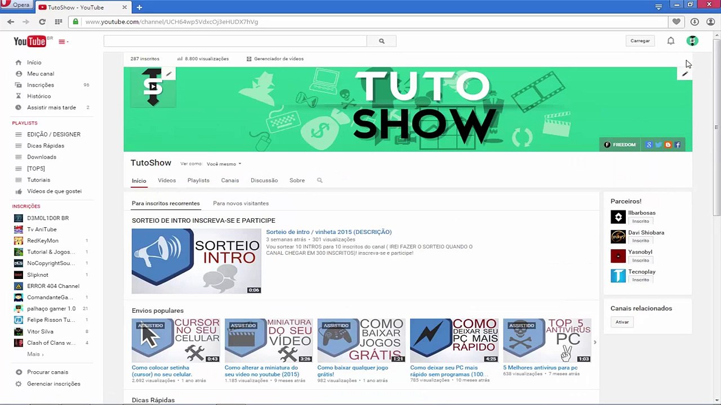Open Ver como Você mesmo dropdown
This screenshot has width=721, height=405.
click(224, 164)
